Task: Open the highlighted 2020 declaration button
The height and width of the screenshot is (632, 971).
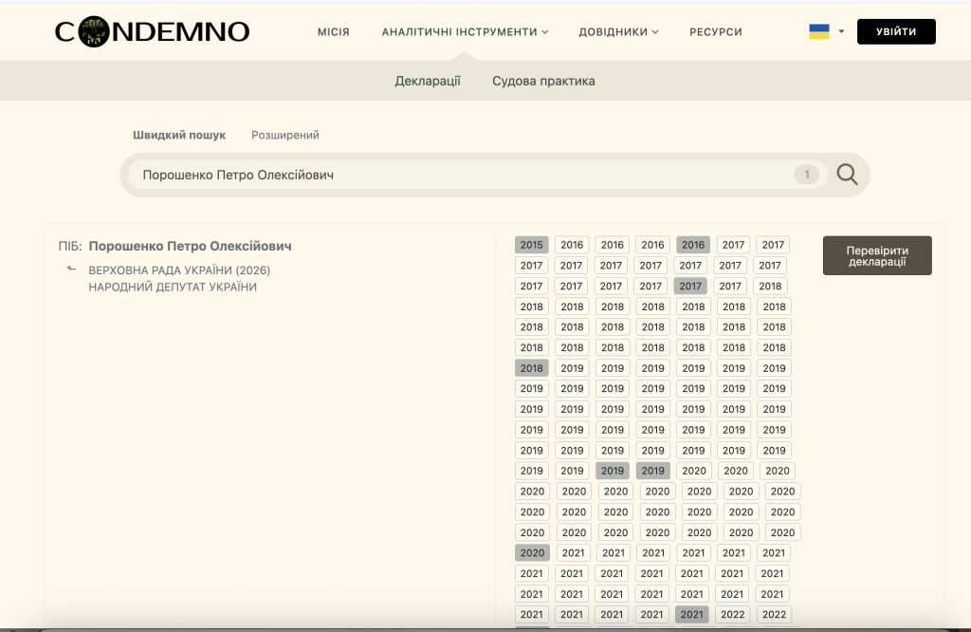Action: tap(532, 552)
